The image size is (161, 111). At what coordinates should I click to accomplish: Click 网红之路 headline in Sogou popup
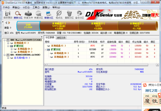point(153,91)
